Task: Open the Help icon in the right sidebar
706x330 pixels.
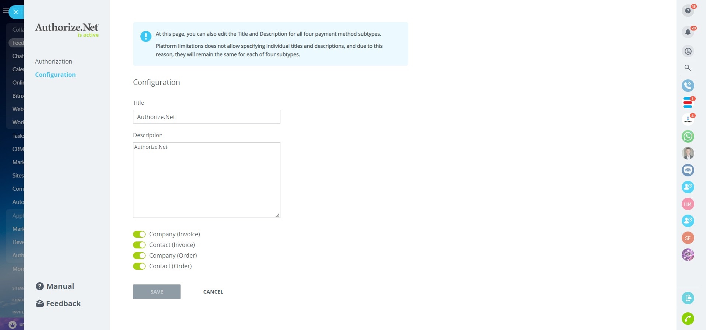Action: tap(688, 11)
